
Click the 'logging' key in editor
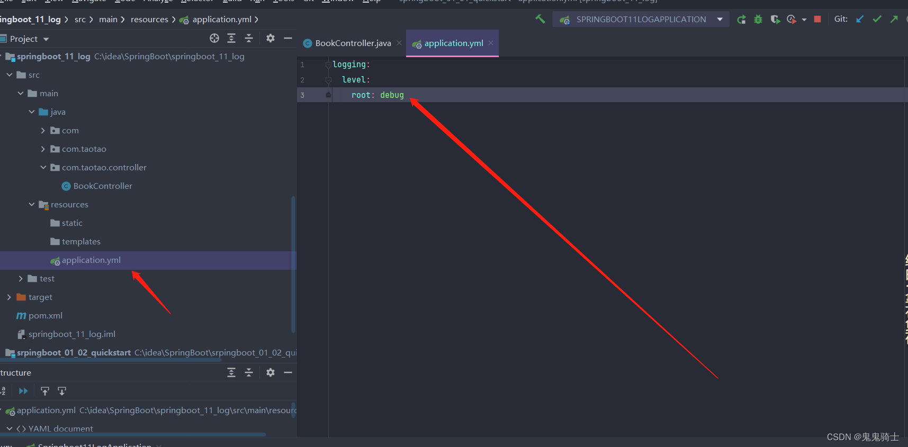point(349,65)
